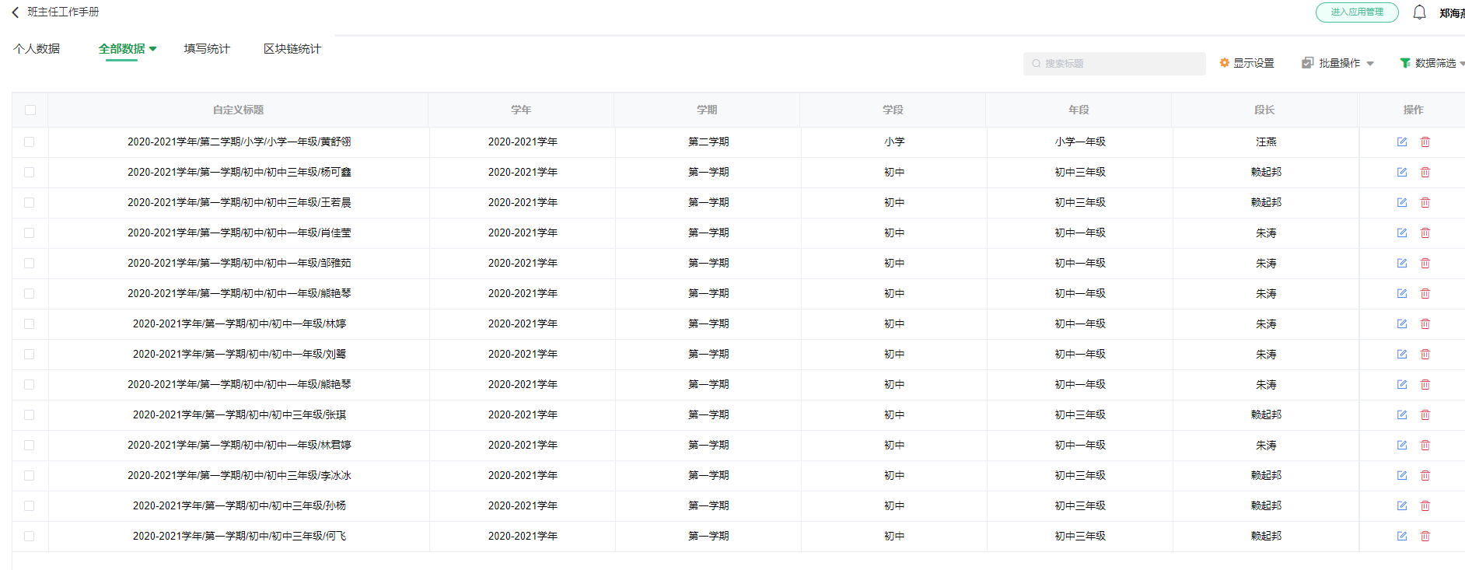Edit the 杨可鑫 row entry

[x=1402, y=172]
